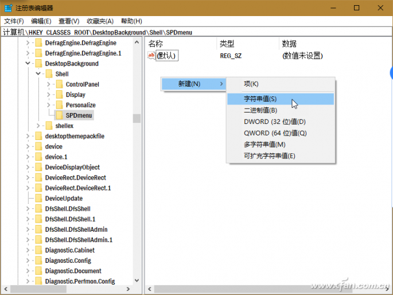Select the Diagnostic.Document key
The width and height of the screenshot is (393, 295).
coord(73,271)
